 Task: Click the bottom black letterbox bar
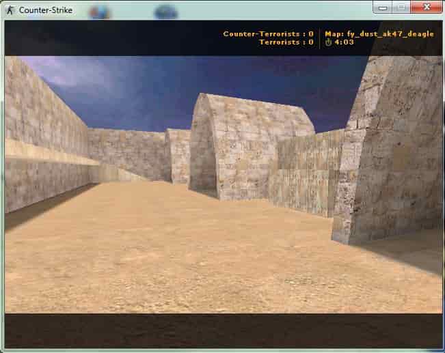[x=224, y=330]
